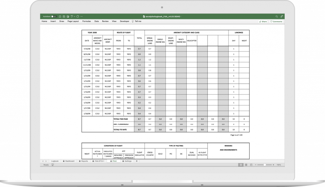Click the Tell me lightbulb search
This screenshot has width=325, height=187.
(x=136, y=21)
